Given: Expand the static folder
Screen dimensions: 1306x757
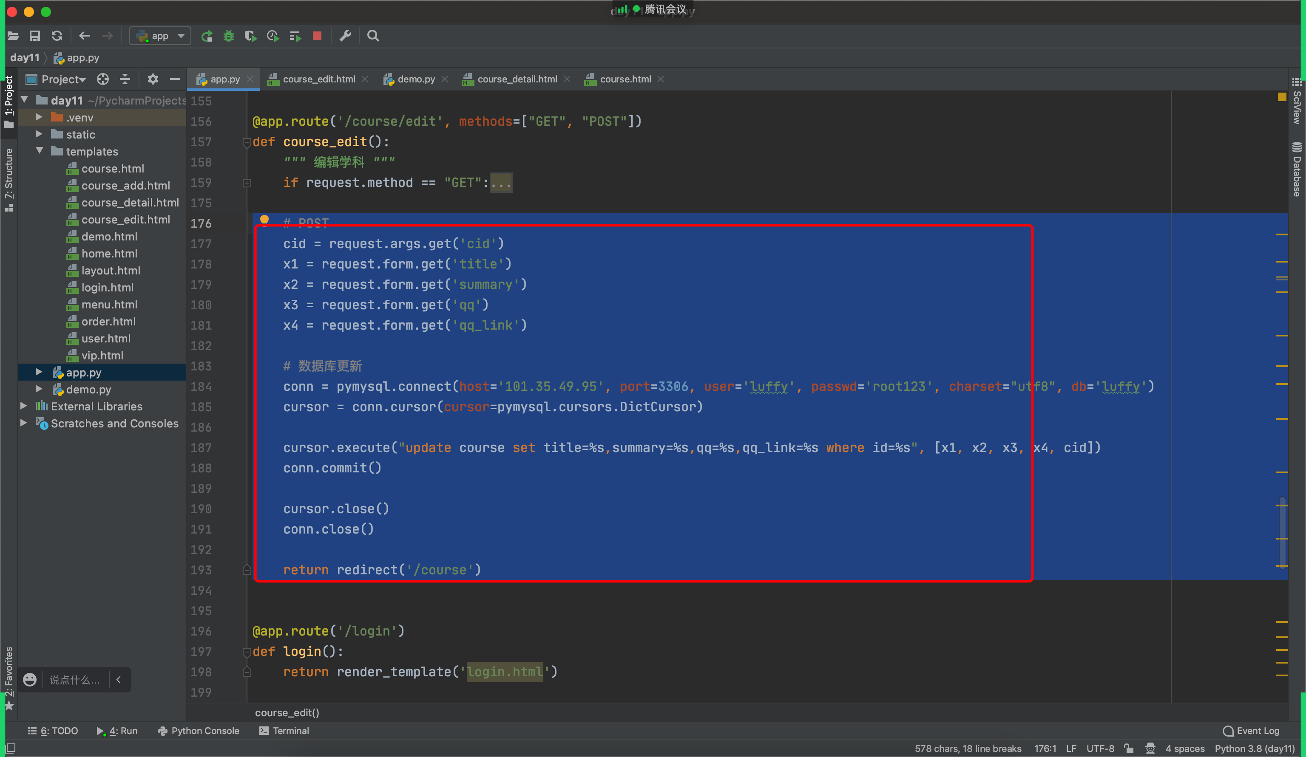Looking at the screenshot, I should [39, 134].
